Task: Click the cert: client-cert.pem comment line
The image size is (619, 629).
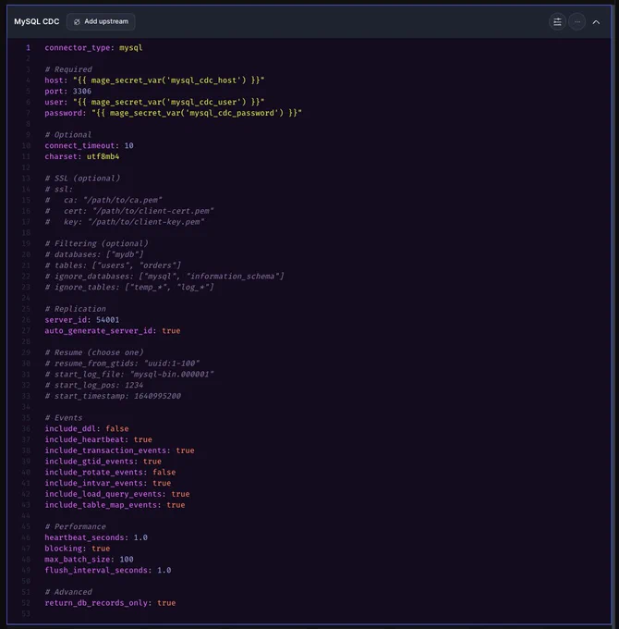Action: (129, 211)
